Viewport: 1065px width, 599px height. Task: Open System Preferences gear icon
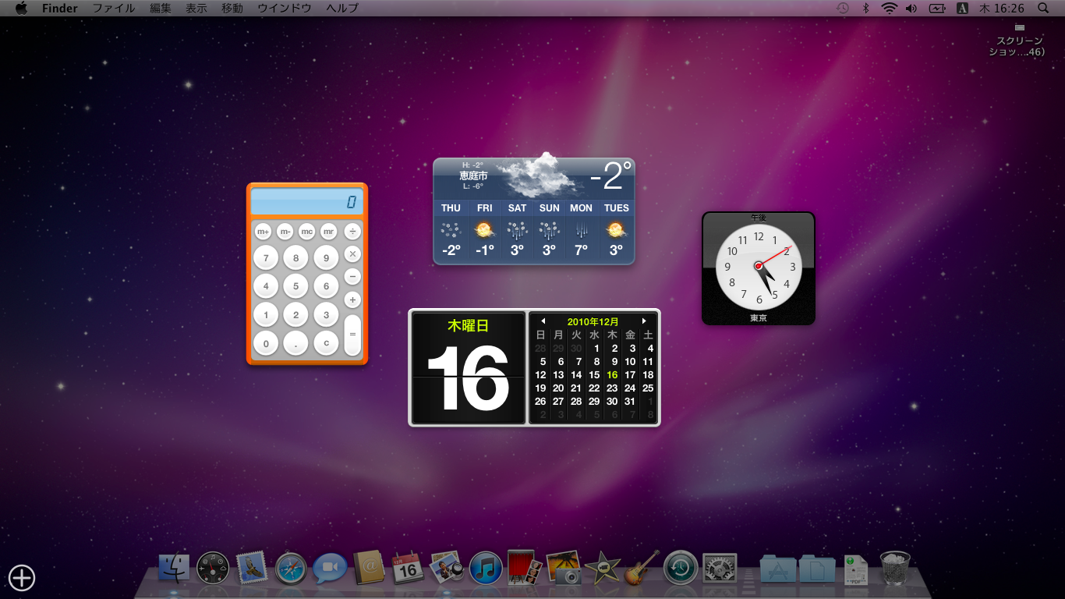[x=720, y=568]
